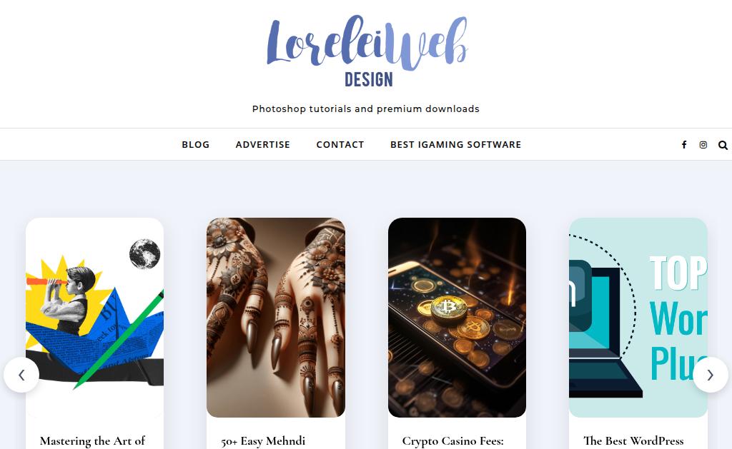Viewport: 732px width, 449px height.
Task: Open the Bitcoin phone casino thumbnail
Action: tap(457, 318)
